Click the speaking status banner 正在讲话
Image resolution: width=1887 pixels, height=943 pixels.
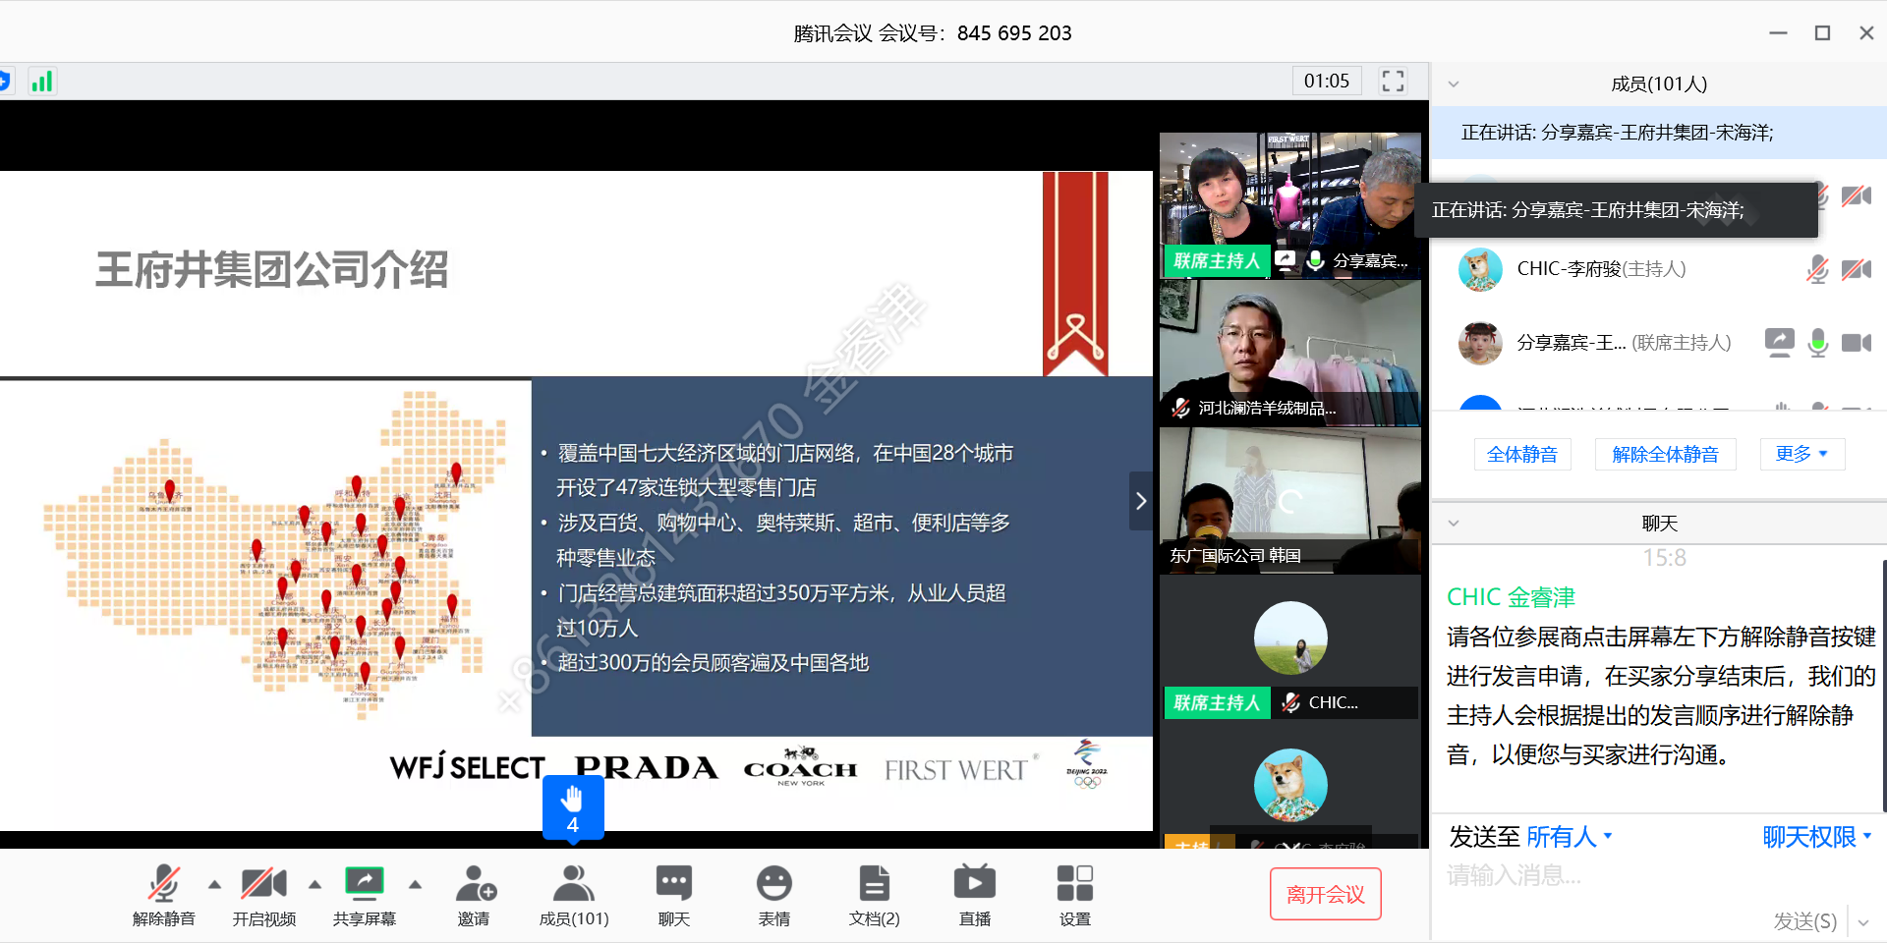tap(1658, 133)
